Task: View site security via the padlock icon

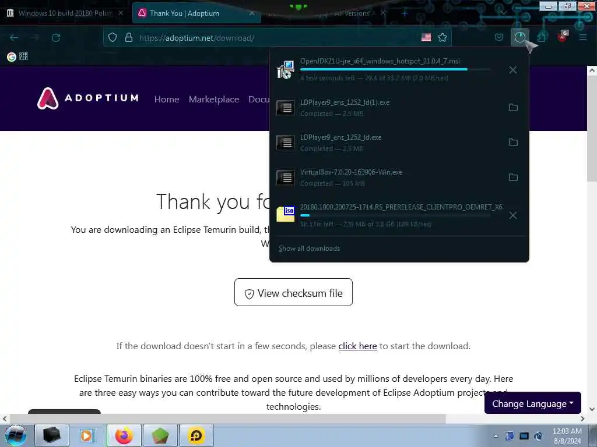Action: tap(129, 37)
